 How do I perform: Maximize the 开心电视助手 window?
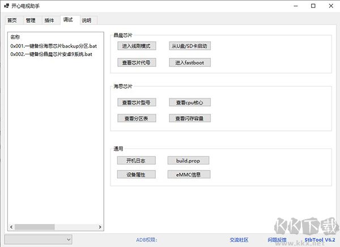coord(313,6)
